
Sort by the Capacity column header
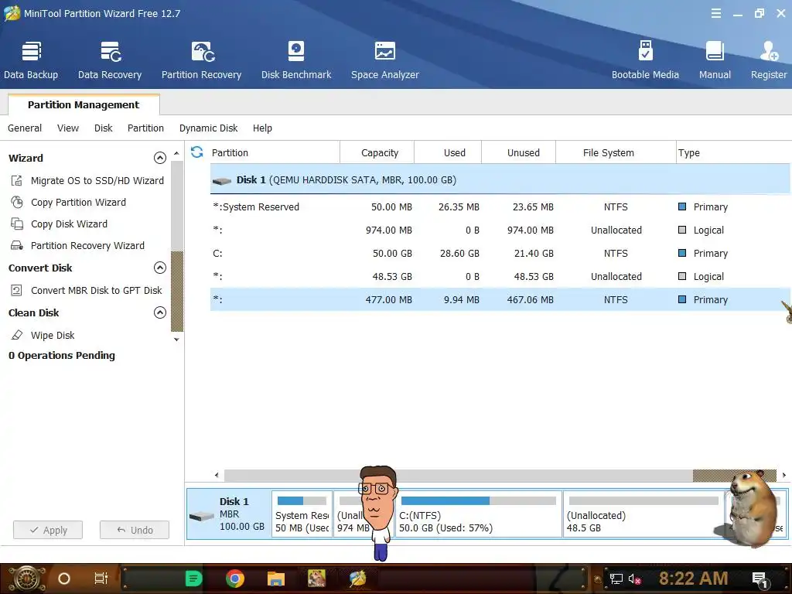click(377, 152)
